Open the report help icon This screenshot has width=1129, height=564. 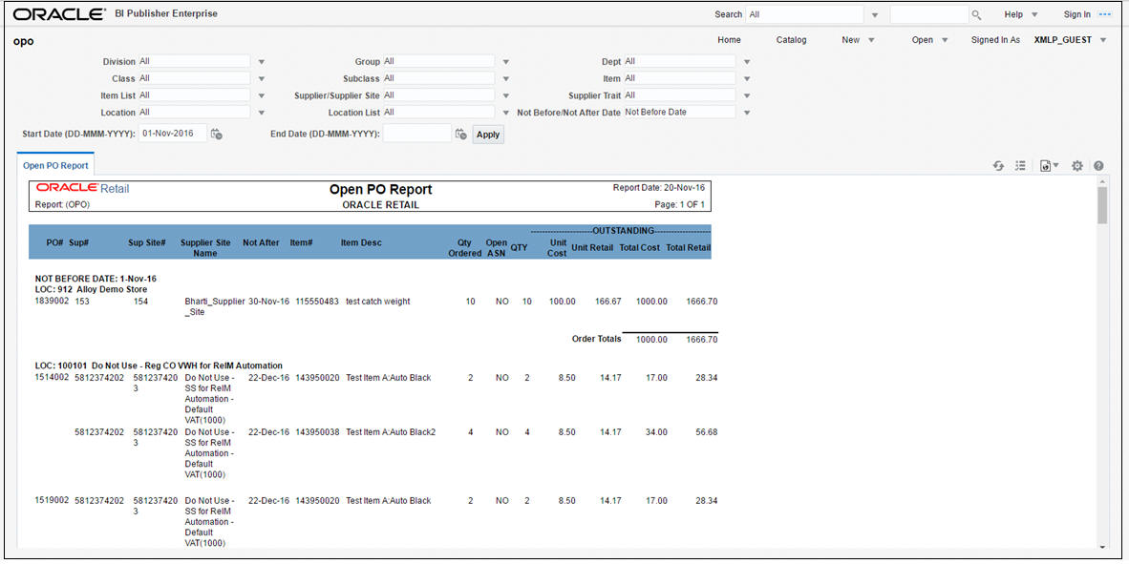tap(1098, 165)
